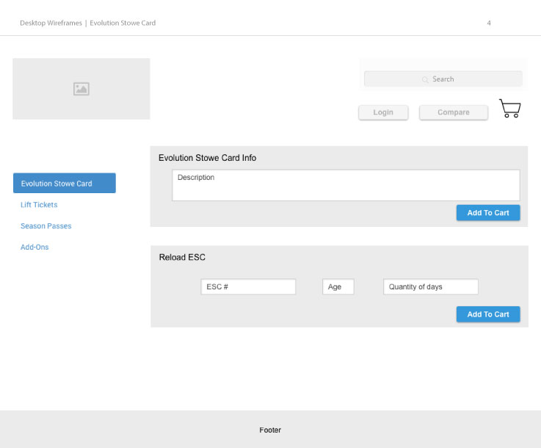The image size is (541, 448).
Task: Focus the Quantity of days field
Action: pyautogui.click(x=430, y=286)
